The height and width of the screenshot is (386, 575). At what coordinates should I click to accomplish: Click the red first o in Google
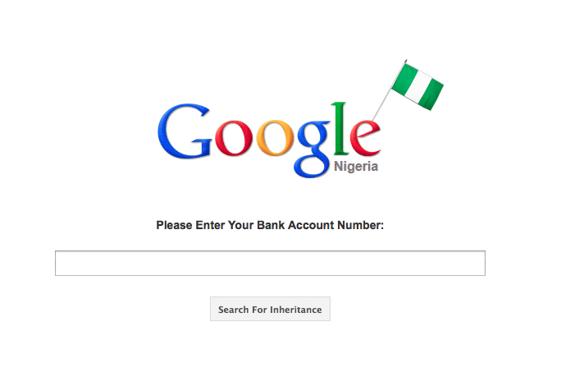coord(234,138)
